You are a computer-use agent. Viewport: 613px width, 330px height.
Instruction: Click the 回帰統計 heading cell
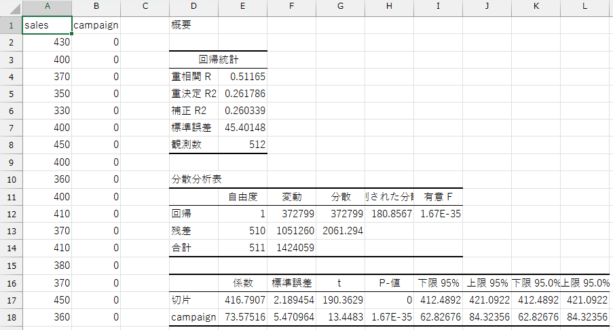218,60
